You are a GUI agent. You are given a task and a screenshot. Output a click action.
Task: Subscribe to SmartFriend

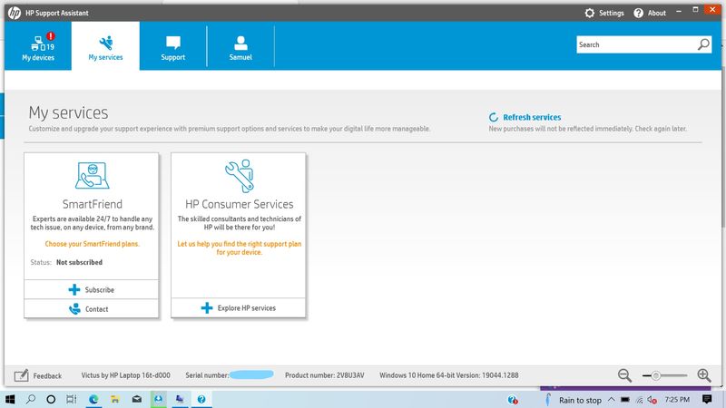92,289
